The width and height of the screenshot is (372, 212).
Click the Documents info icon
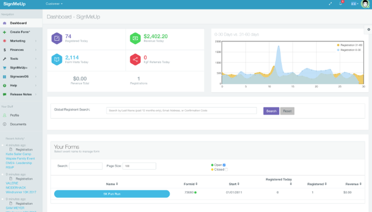point(4,124)
